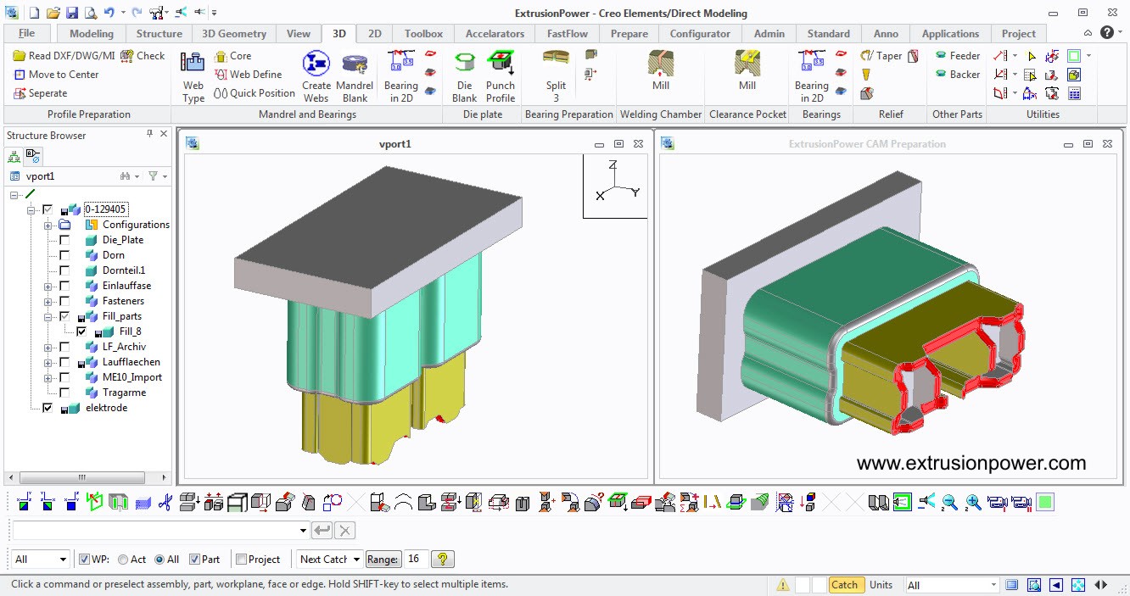Uncheck the Fill_8 part checkbox
The height and width of the screenshot is (596, 1130).
81,331
